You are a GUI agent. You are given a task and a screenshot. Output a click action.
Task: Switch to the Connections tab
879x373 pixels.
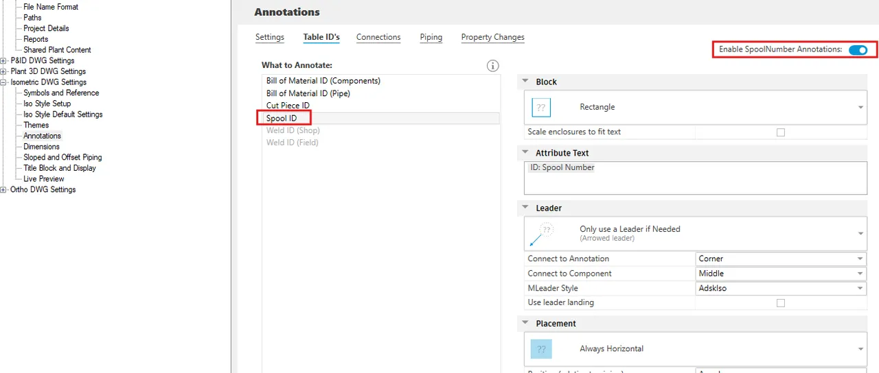click(x=378, y=37)
